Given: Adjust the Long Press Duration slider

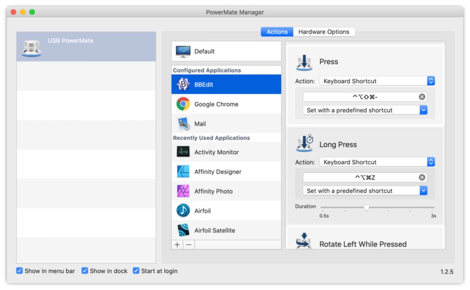Looking at the screenshot, I should click(x=366, y=207).
